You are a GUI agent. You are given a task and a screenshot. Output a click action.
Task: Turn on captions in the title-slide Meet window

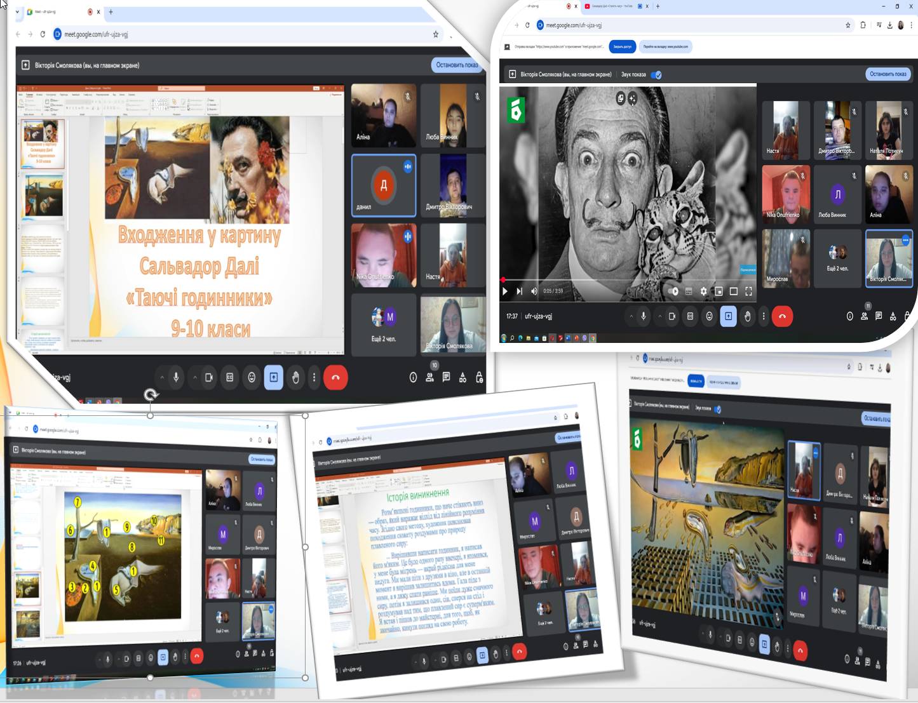pos(230,377)
